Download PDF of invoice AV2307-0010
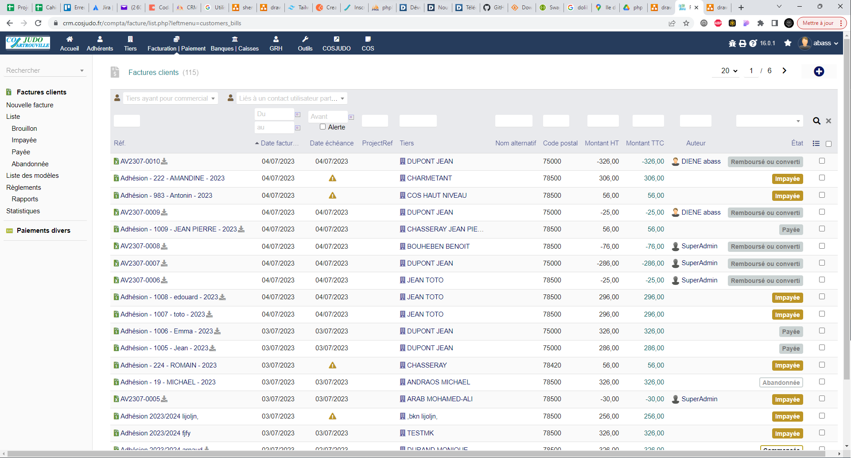Image resolution: width=851 pixels, height=458 pixels. point(164,161)
